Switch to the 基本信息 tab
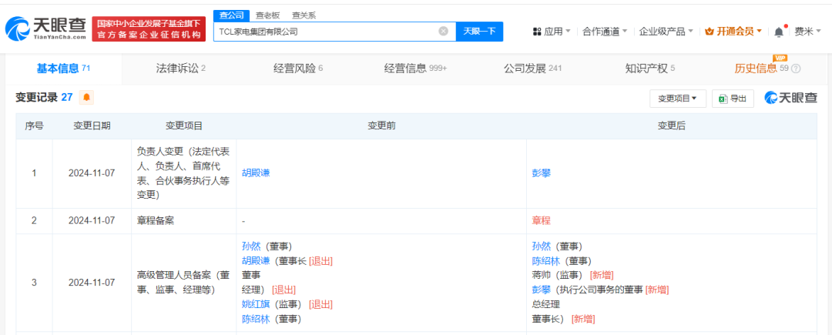Image resolution: width=832 pixels, height=335 pixels. coord(63,69)
